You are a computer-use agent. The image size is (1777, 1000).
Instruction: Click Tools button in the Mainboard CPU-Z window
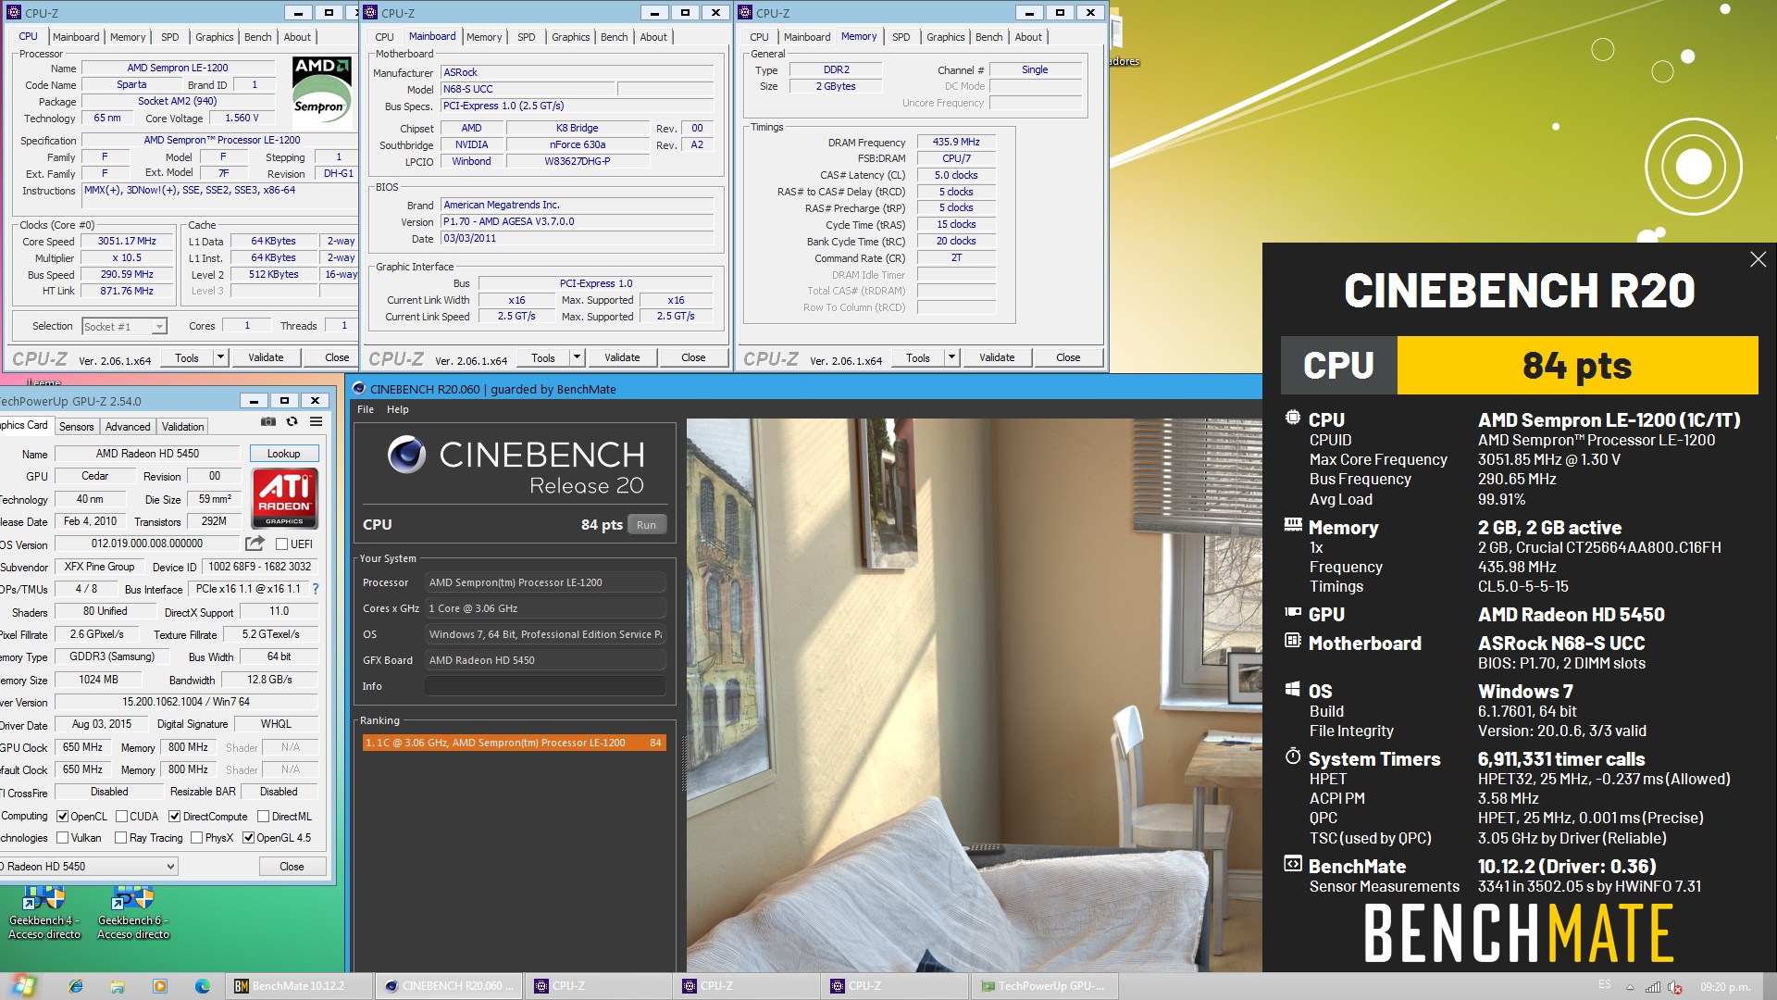tap(543, 357)
